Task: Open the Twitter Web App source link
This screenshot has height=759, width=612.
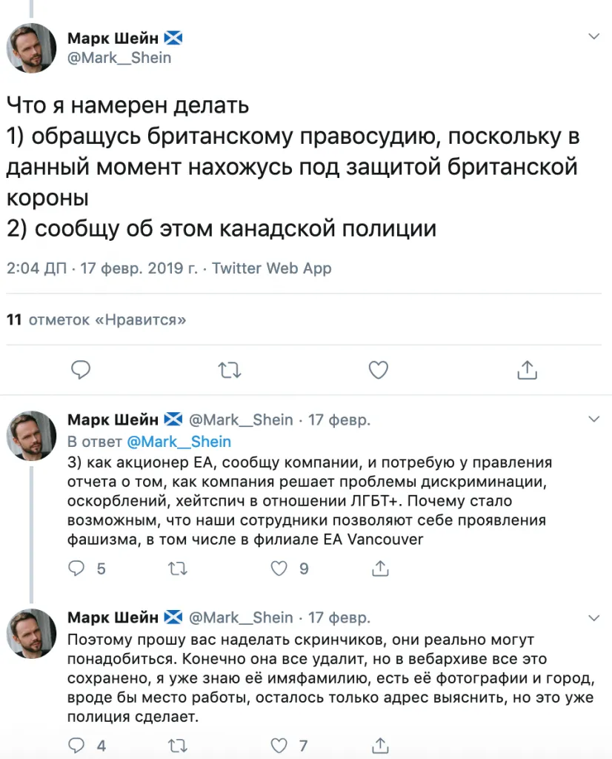Action: click(x=271, y=268)
